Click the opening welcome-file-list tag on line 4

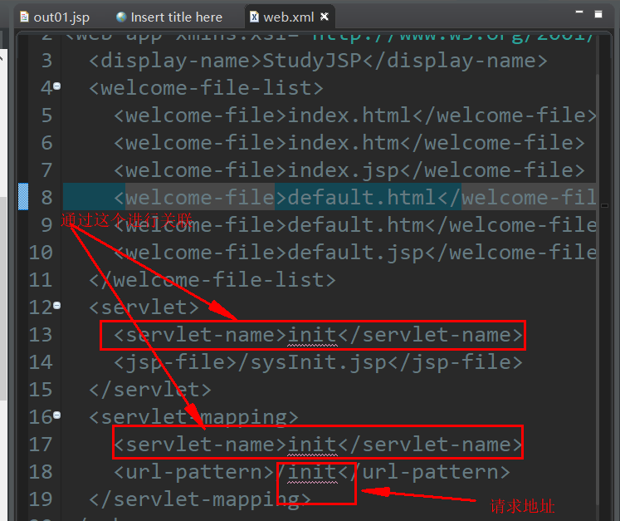coord(206,88)
